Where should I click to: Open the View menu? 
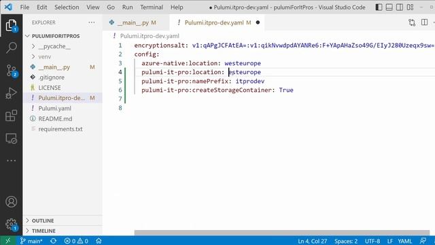click(x=93, y=7)
